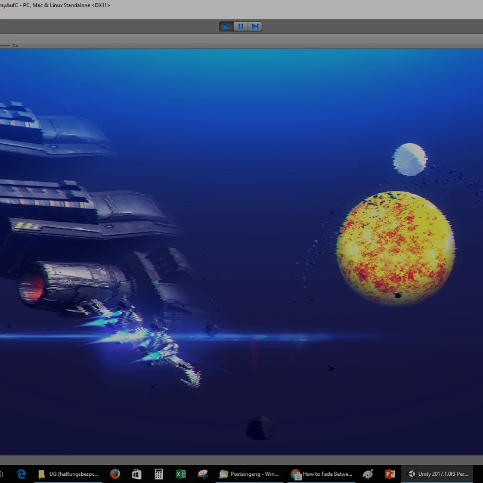
Task: Click the small white moon in Game view
Action: 410,159
